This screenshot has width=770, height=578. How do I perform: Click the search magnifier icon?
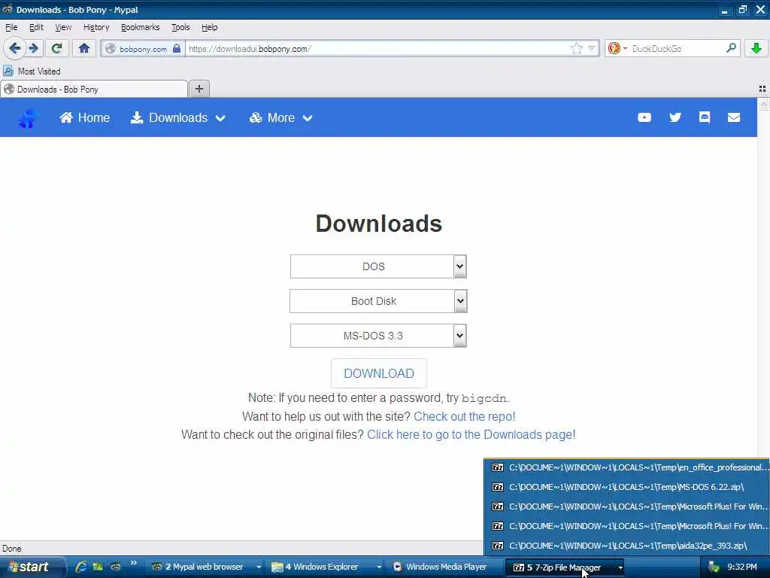731,48
